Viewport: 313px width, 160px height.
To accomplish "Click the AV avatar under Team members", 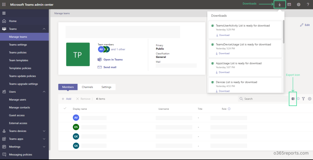I will [x=101, y=49].
